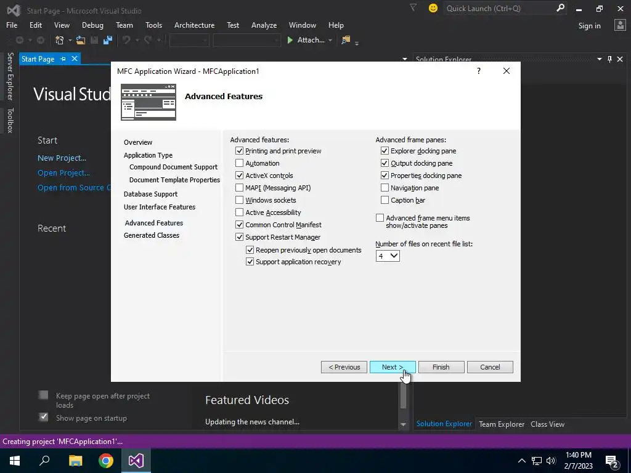Open Solution Explorer window position dropdown
The image size is (631, 473).
pyautogui.click(x=599, y=59)
